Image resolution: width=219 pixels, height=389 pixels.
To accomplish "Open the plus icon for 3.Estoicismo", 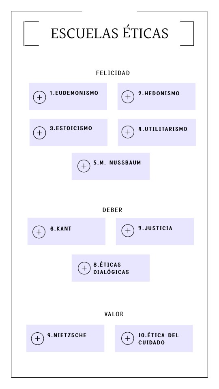I will pyautogui.click(x=39, y=133).
